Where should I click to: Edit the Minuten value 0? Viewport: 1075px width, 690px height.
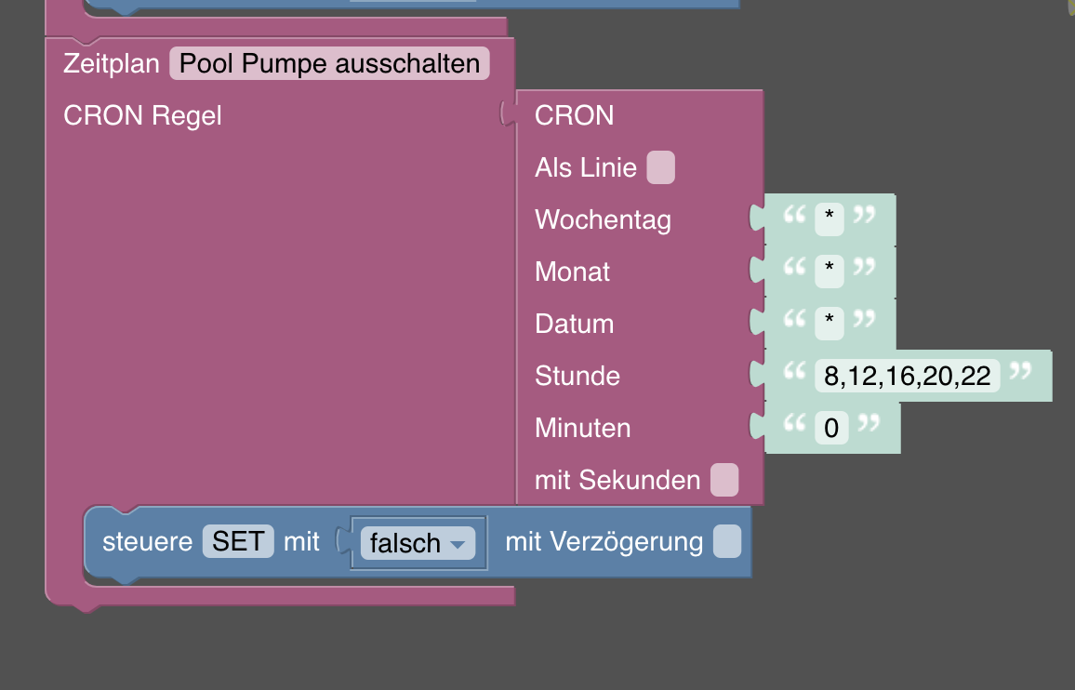(831, 429)
